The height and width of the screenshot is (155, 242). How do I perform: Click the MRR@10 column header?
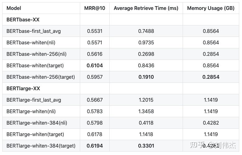[95, 8]
